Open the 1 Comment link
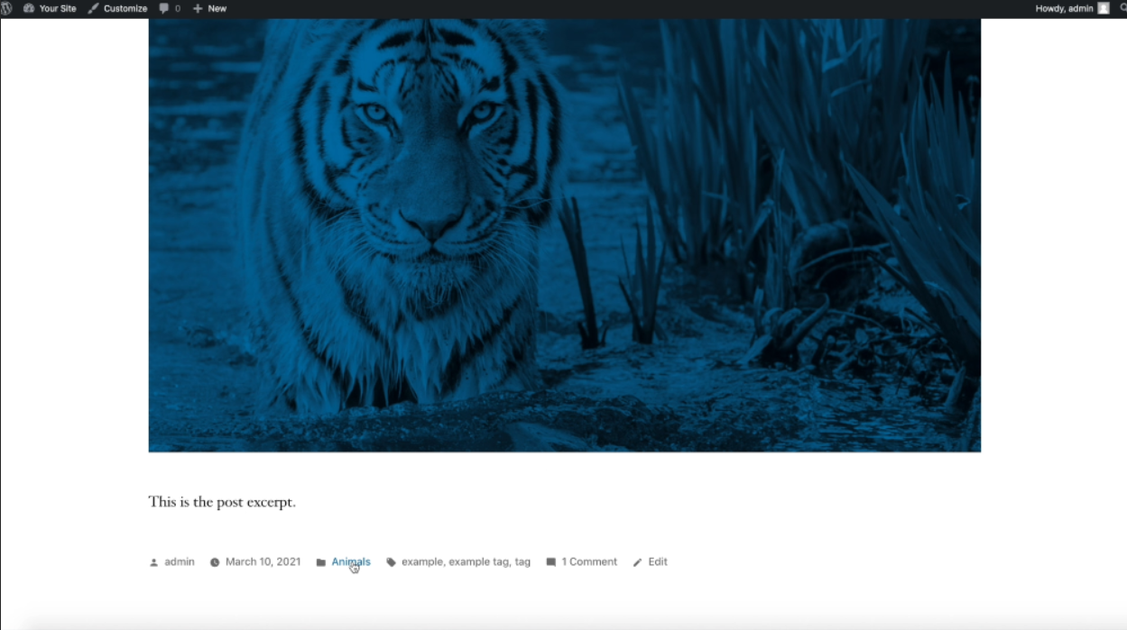1127x630 pixels. [x=589, y=562]
